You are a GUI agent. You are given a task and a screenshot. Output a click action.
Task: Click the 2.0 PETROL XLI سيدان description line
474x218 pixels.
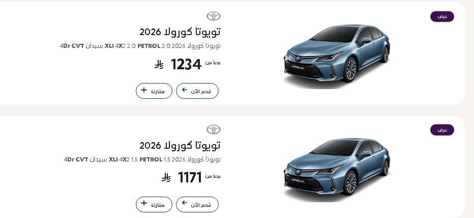click(x=140, y=46)
